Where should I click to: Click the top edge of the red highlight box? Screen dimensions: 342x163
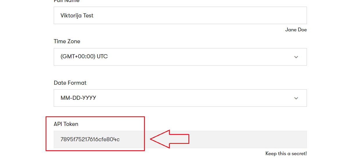point(95,117)
